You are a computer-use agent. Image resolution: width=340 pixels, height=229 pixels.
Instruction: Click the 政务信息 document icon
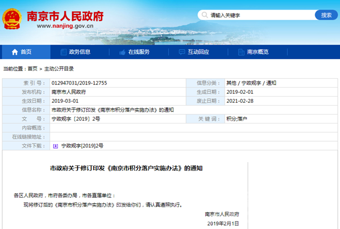tap(64, 52)
